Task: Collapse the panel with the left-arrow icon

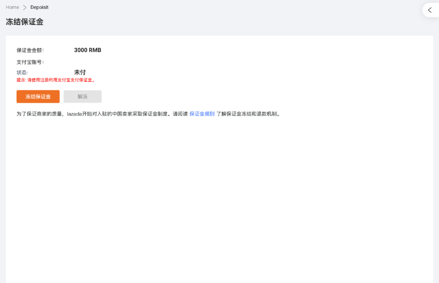Action: [x=430, y=10]
